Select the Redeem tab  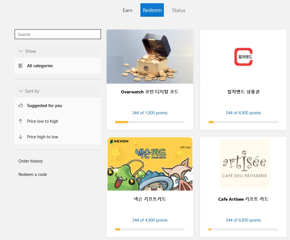pos(152,10)
